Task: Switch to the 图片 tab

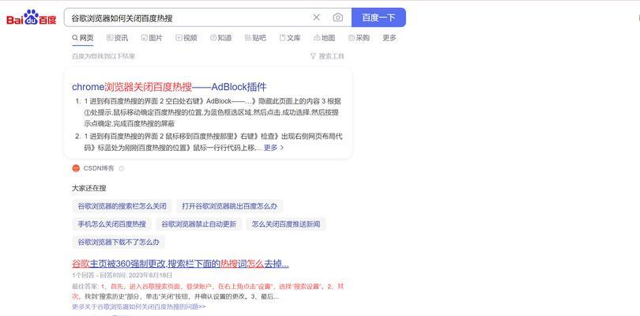Action: point(152,38)
